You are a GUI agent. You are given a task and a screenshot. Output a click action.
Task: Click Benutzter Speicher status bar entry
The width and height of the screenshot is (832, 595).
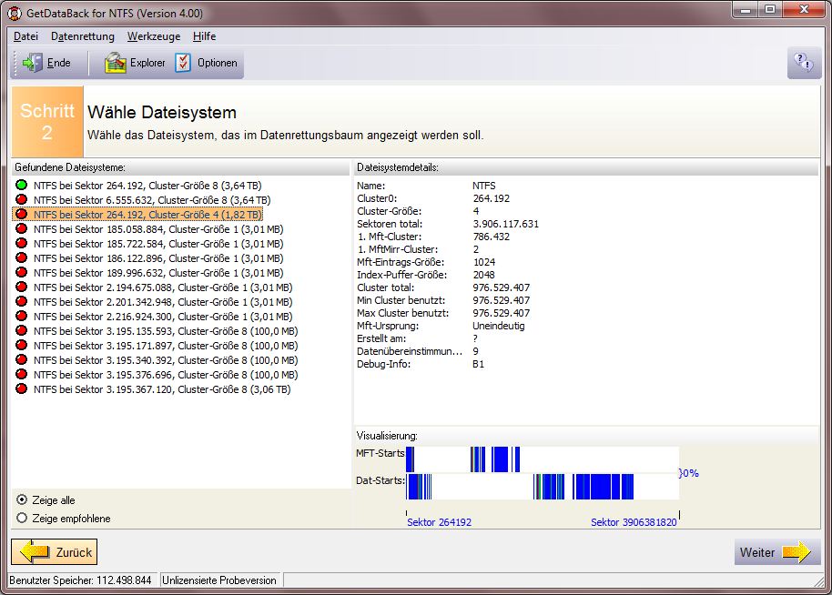pos(81,580)
